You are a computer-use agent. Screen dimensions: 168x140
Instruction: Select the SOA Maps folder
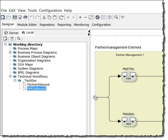[x=25, y=65]
